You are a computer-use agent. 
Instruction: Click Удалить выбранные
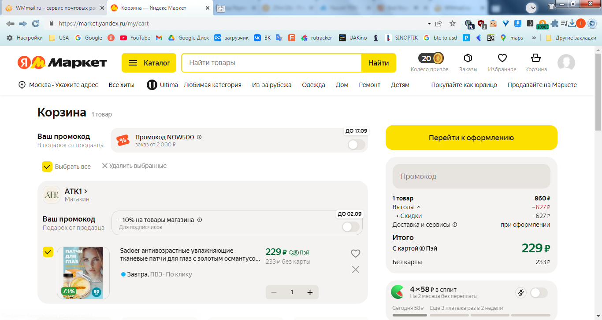point(134,166)
